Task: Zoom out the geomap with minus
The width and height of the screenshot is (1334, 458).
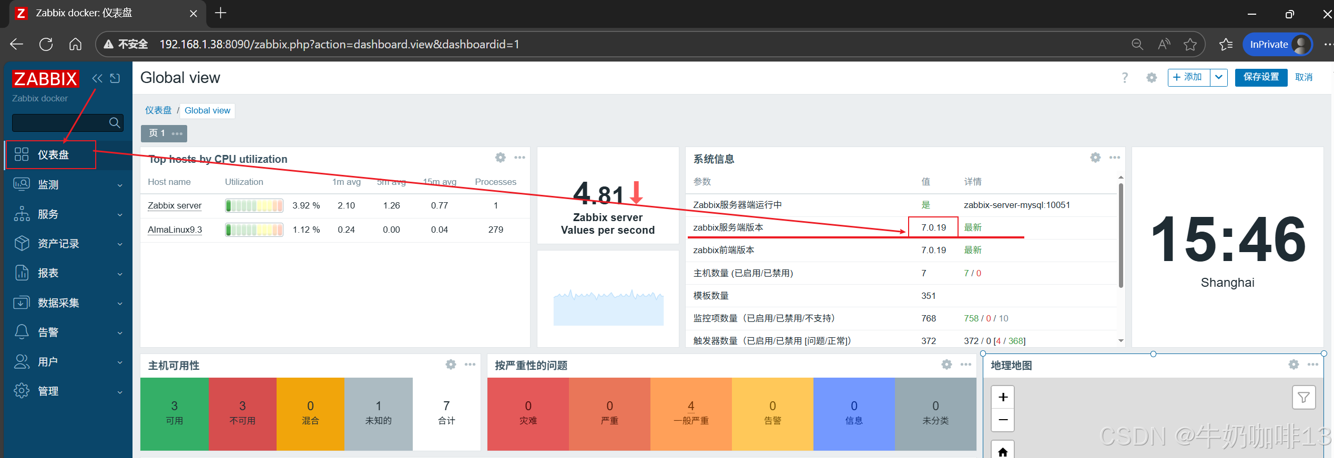Action: 1003,420
